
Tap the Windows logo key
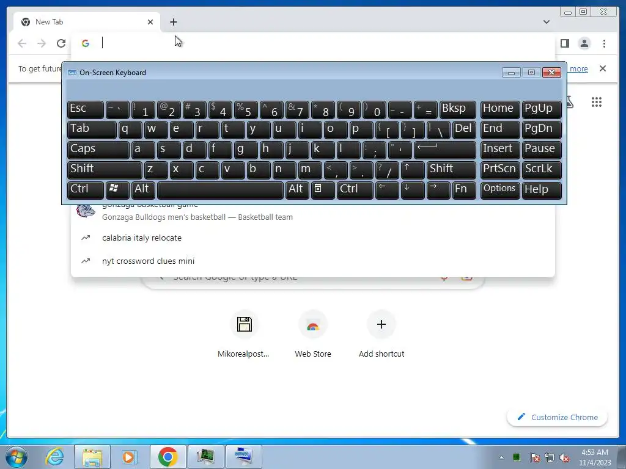click(x=117, y=191)
